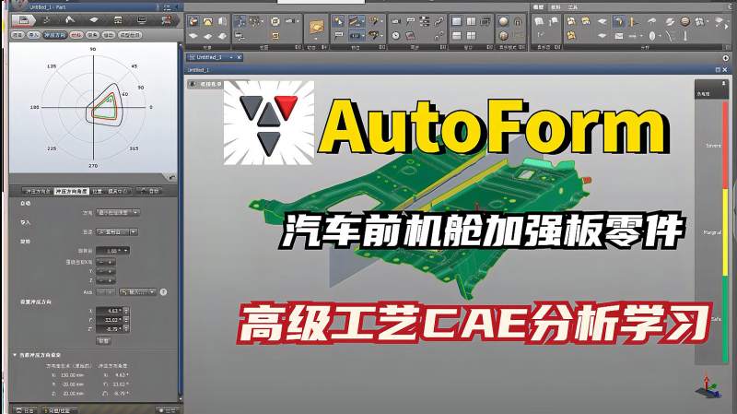Open the flat sheet stage icon in workflow bar
Viewport: 737px width, 414px height.
[x=94, y=20]
